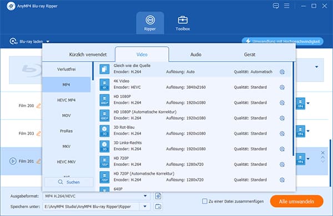
Task: Click the Suchen search field
Action: pyautogui.click(x=69, y=182)
